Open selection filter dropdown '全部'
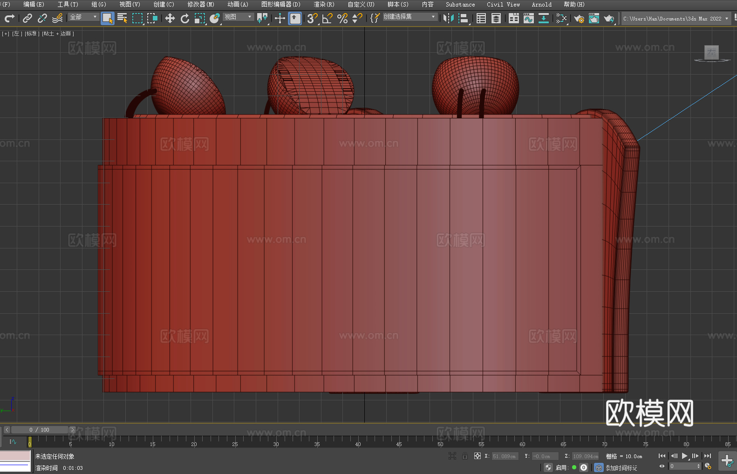737x474 pixels. pyautogui.click(x=83, y=17)
